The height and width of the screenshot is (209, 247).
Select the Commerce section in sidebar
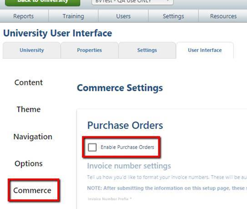click(32, 190)
